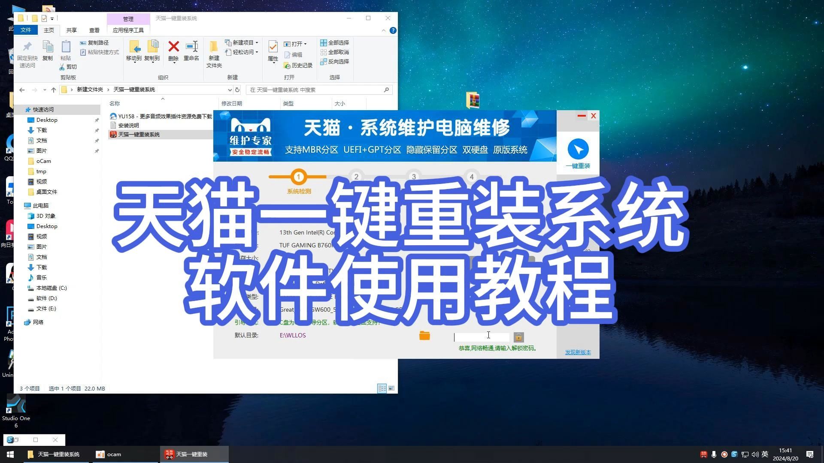Click the Paste clipboard icon

click(x=66, y=46)
